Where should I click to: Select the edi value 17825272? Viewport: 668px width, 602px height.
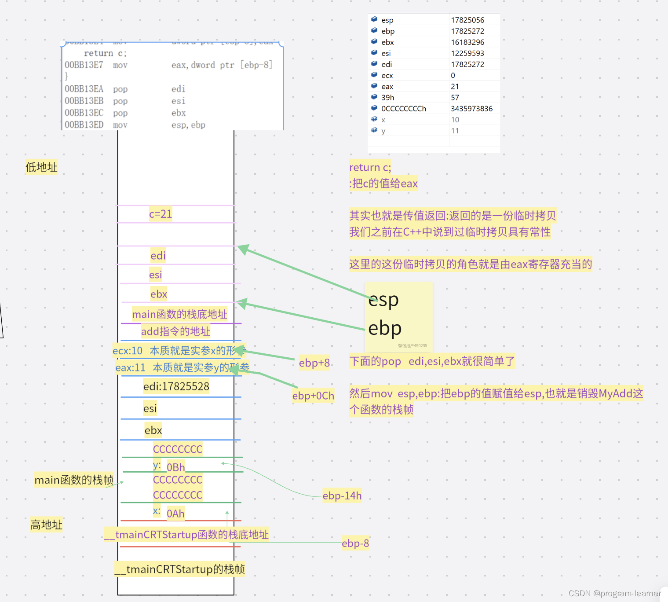tap(467, 64)
